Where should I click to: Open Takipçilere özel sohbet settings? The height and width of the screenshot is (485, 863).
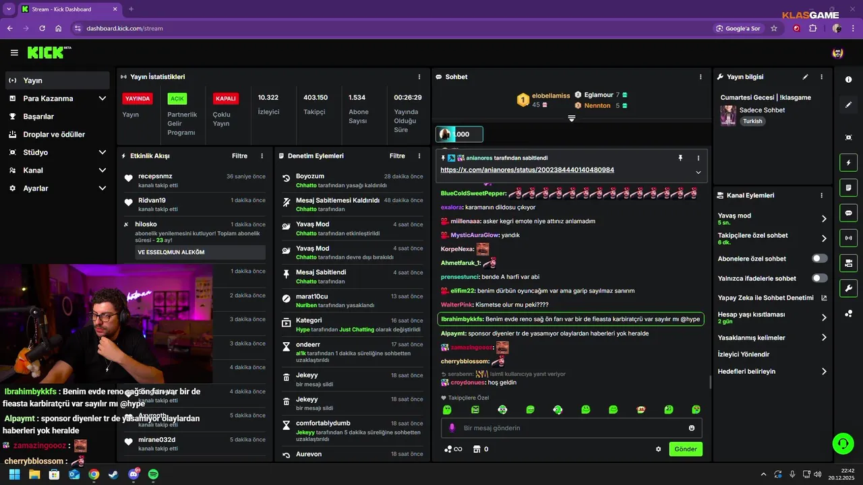click(x=773, y=238)
